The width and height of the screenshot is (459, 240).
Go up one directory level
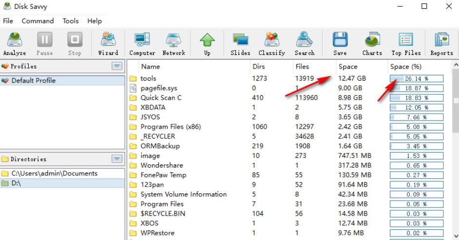tap(208, 43)
